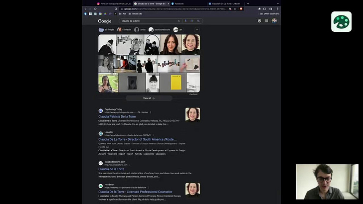Screen dimensions: 363x204
Task: Click the Google Lens image search icon
Action: (191, 21)
